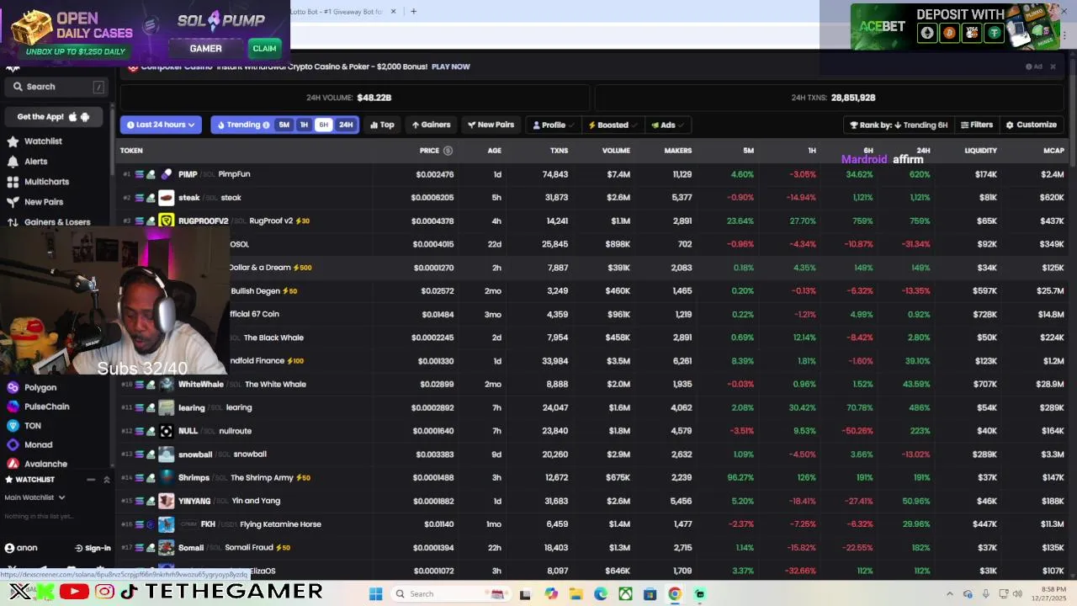Open a new browser tab with plus

click(413, 12)
